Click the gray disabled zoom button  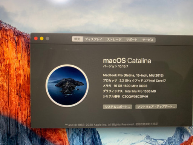[x=47, y=39]
